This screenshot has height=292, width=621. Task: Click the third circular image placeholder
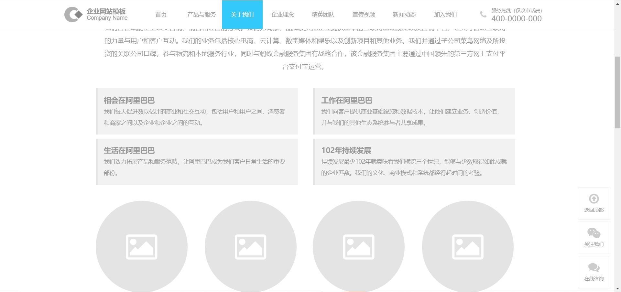tap(359, 246)
